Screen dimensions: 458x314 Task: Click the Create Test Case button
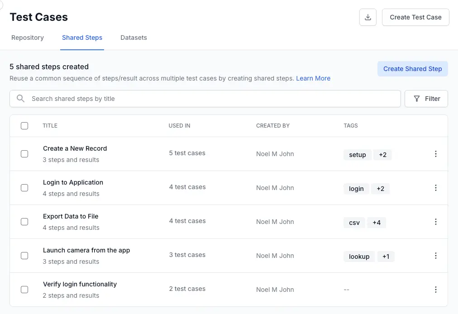[x=415, y=17]
